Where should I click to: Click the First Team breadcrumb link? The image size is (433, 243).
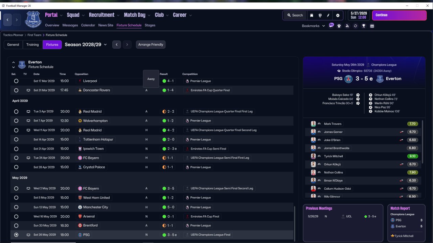click(35, 35)
